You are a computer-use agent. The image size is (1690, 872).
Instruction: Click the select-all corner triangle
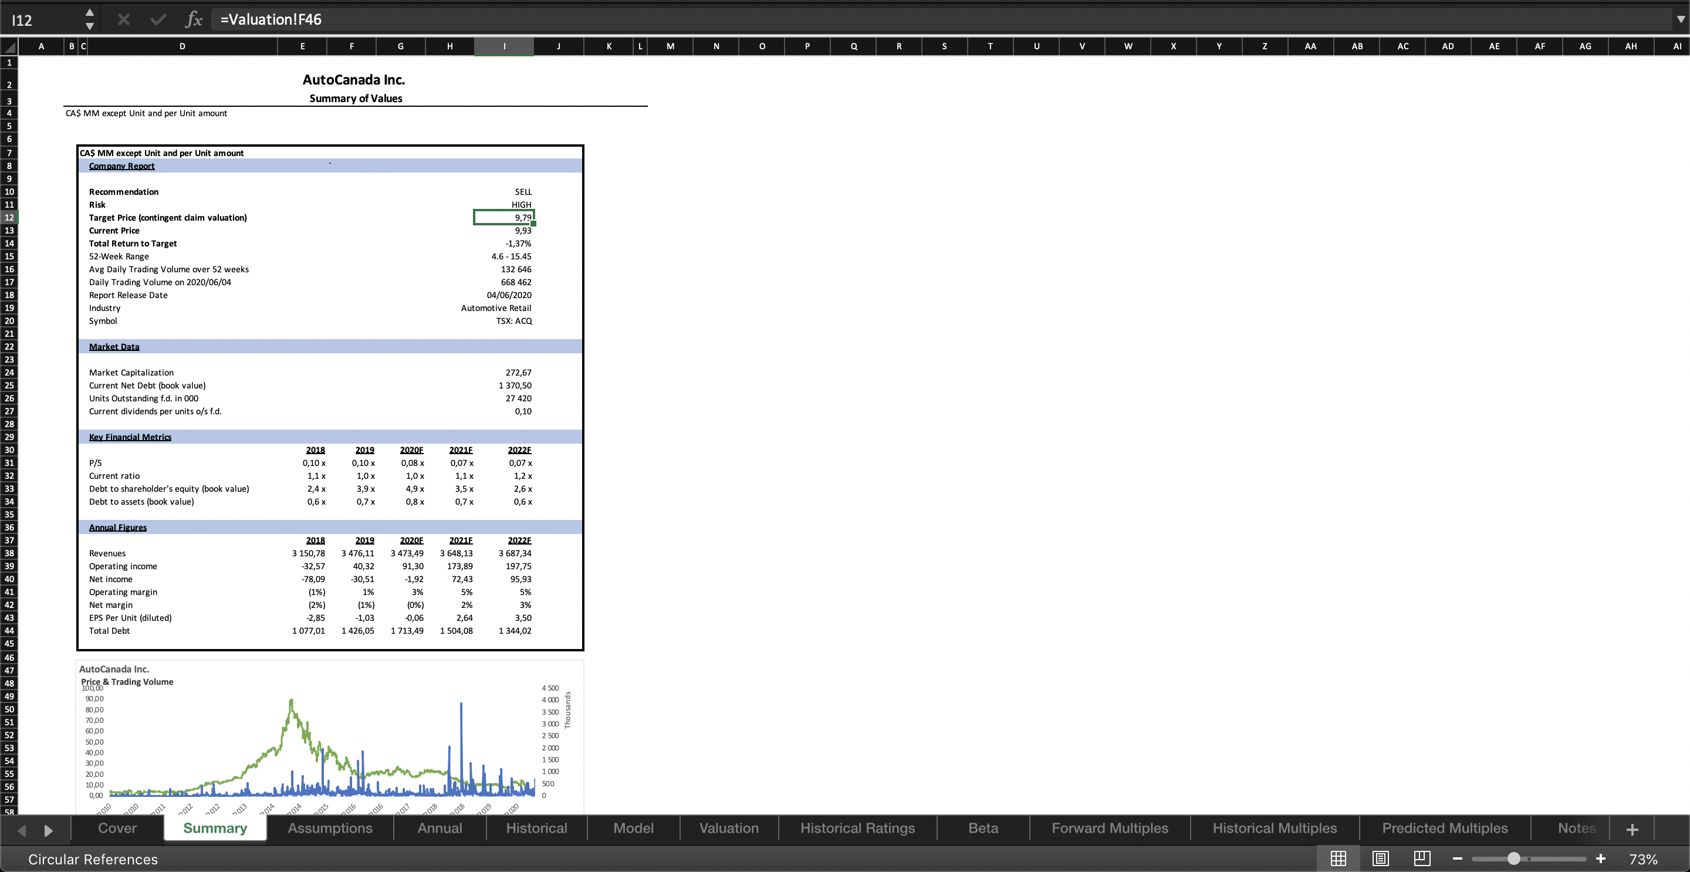(x=9, y=46)
